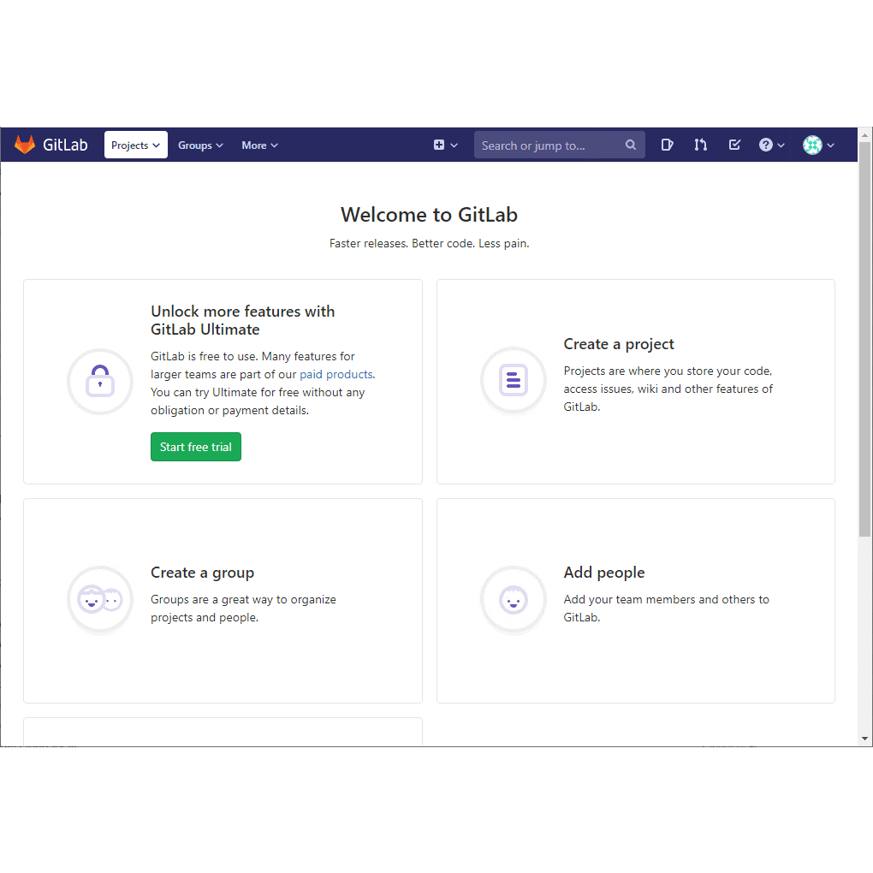Open the Help question mark menu

[x=765, y=145]
